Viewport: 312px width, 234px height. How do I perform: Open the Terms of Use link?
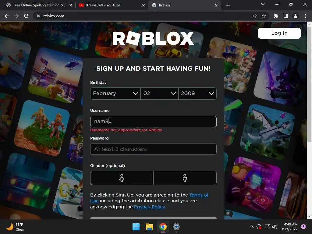tap(199, 195)
